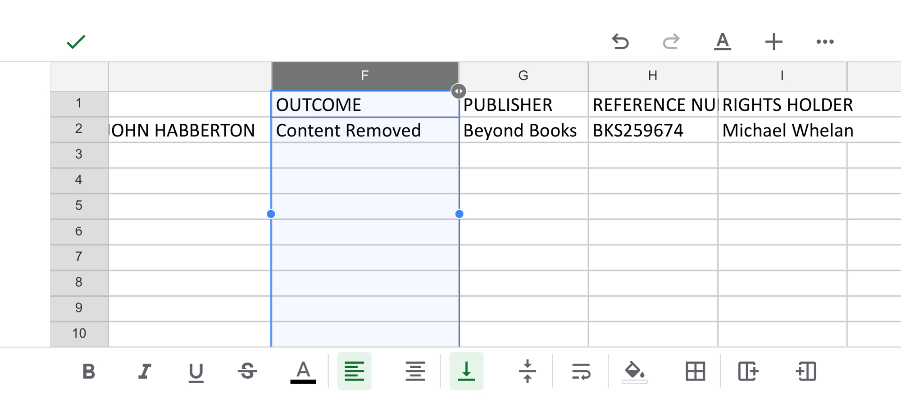Choose the text color button

[x=303, y=371]
